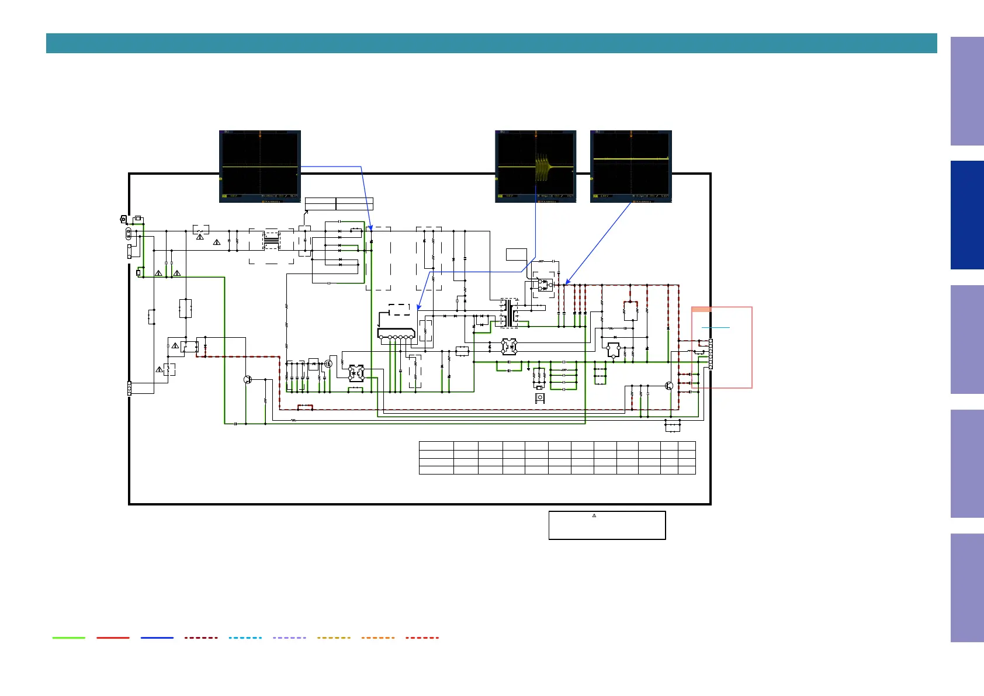984x696 pixels.
Task: Click the solid red legend line
Action: click(113, 638)
